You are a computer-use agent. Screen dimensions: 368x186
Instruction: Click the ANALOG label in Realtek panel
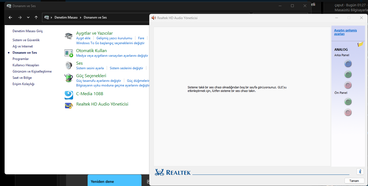pyautogui.click(x=341, y=50)
